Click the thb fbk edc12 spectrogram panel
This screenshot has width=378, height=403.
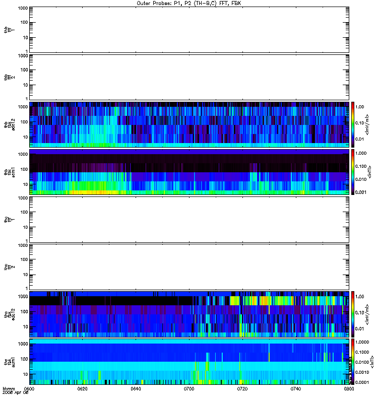point(189,124)
